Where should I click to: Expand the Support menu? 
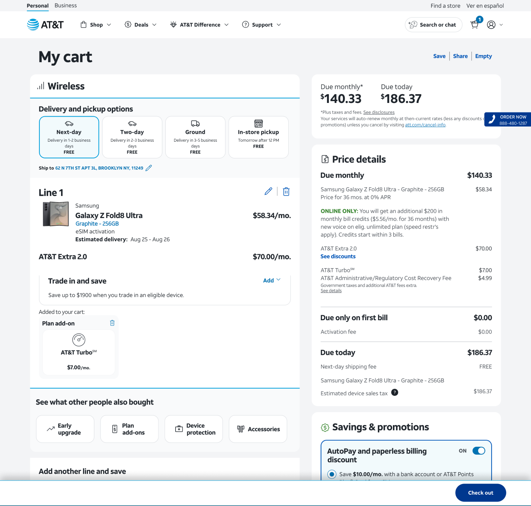click(x=262, y=25)
